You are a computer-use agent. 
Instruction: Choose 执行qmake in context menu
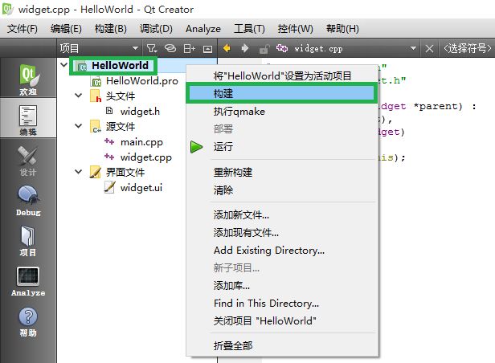tap(282, 112)
